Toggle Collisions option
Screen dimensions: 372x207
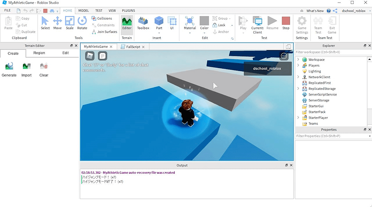[102, 18]
